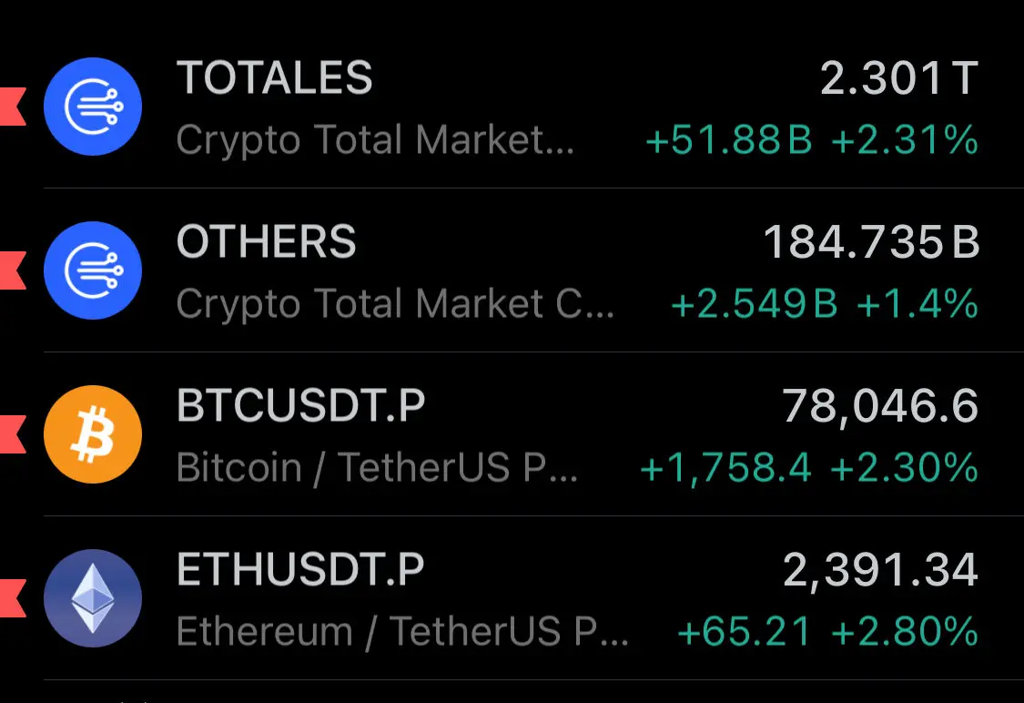The width and height of the screenshot is (1024, 703).
Task: Click the Ethereum diamond logo icon
Action: [93, 598]
